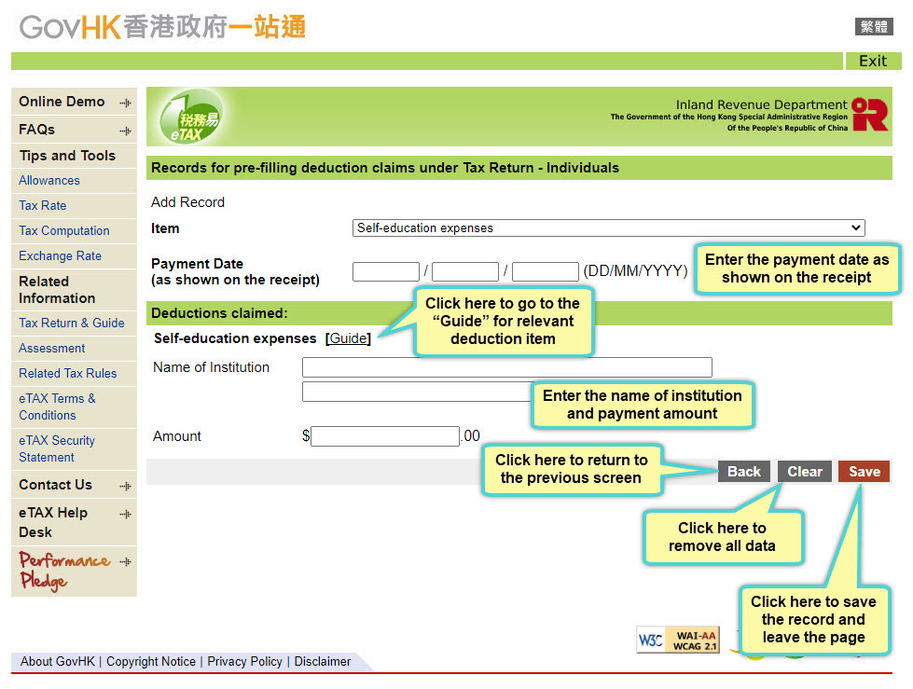
Task: Open eTAX Security Statement link
Action: point(57,448)
